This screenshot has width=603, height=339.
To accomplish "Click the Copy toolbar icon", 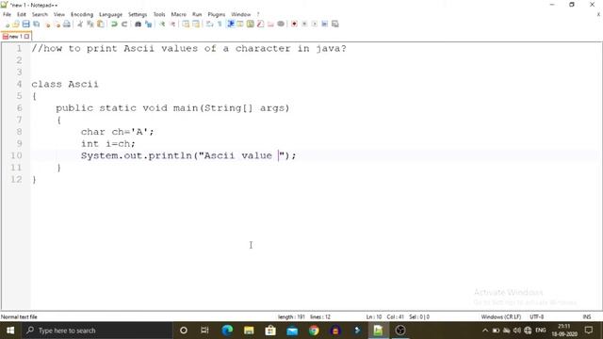I will (x=90, y=24).
